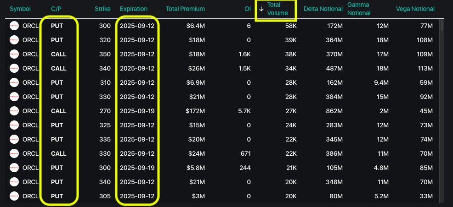The width and height of the screenshot is (453, 207).
Task: Sort by the C/P column header
Action: (56, 9)
